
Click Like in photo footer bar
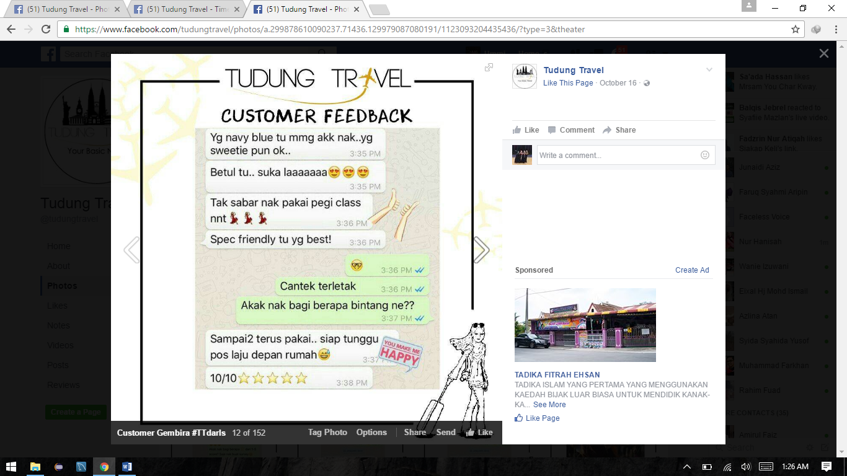pyautogui.click(x=480, y=433)
